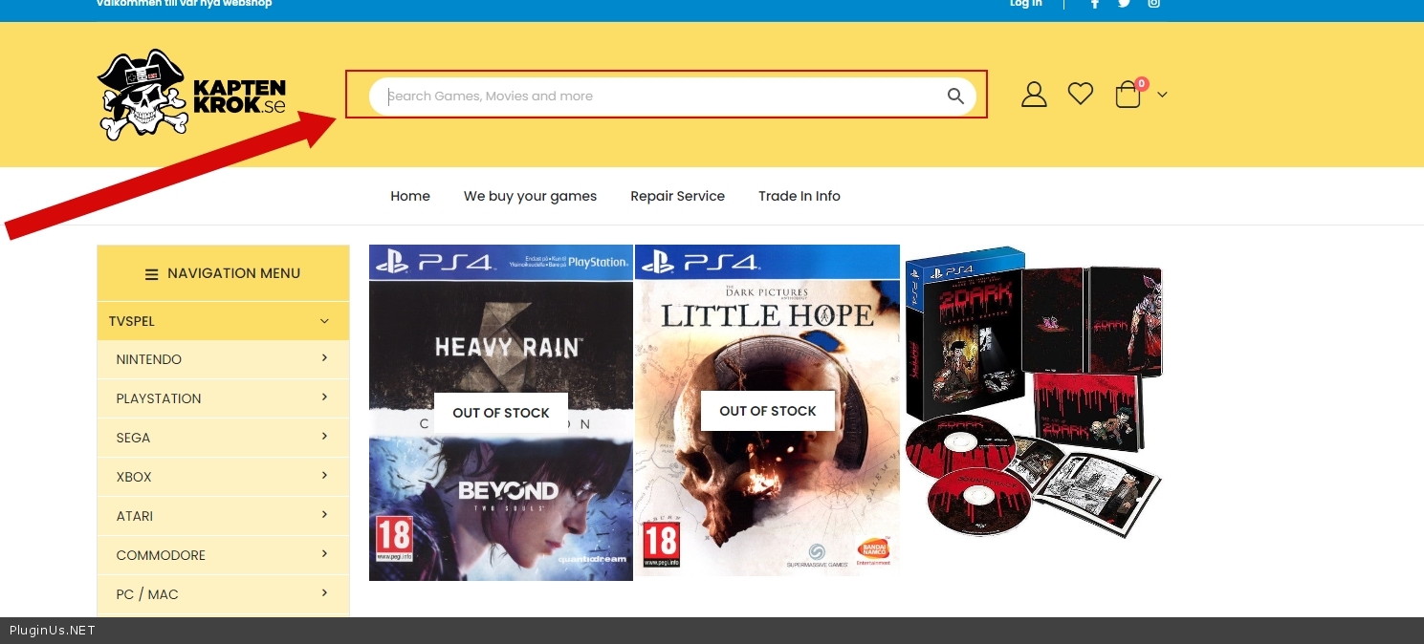This screenshot has height=644, width=1424.
Task: Open the wishlist heart icon
Action: (x=1081, y=94)
